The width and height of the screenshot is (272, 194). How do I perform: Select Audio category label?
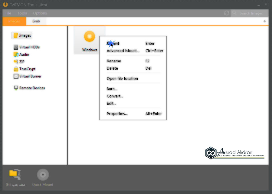click(x=24, y=54)
